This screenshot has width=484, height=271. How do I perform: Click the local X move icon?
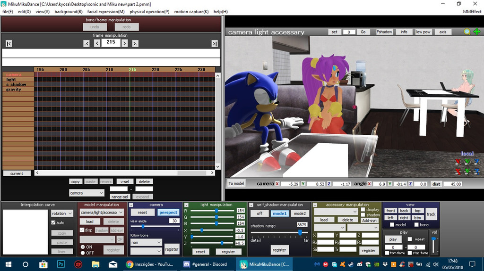point(458,171)
